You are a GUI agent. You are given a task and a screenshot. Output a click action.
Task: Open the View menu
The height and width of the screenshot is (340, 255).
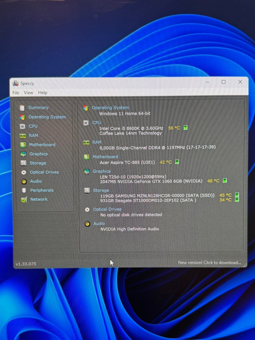(x=28, y=93)
